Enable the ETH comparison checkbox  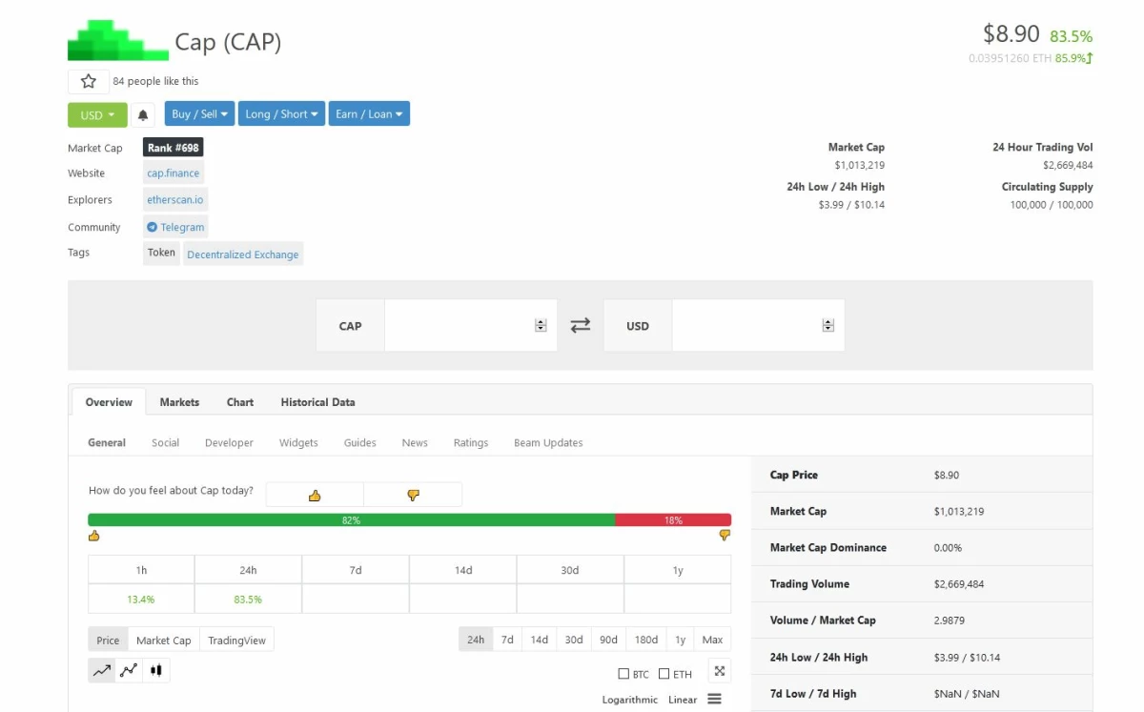[664, 674]
